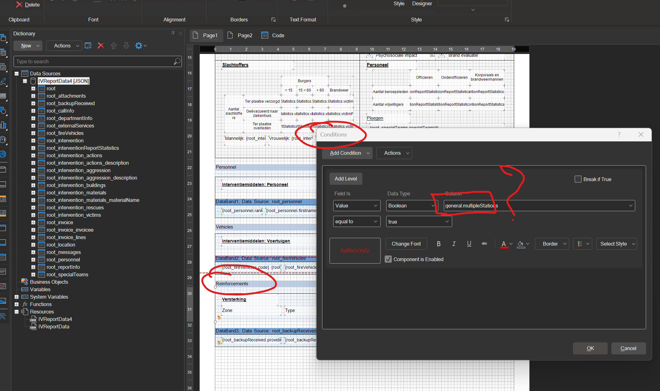Toggle Italic in Conditions dialog
Viewport: 660px width, 391px height.
coord(454,244)
